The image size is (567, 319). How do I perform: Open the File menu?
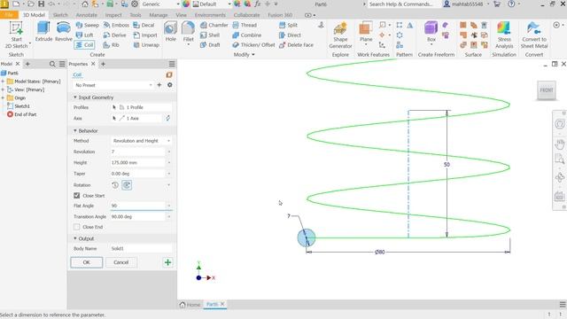9,15
